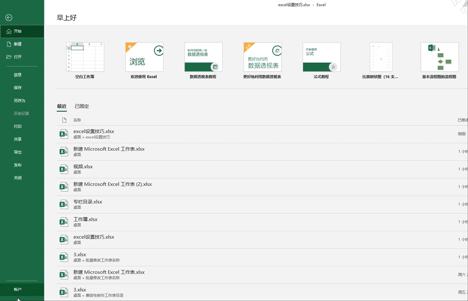Image resolution: width=468 pixels, height=301 pixels.
Task: Open the 信息 page in sidebar
Action: (18, 75)
